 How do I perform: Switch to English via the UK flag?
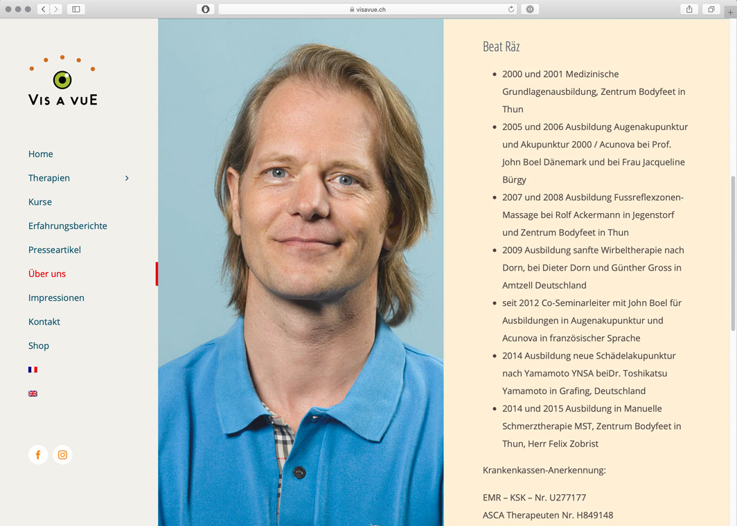[33, 394]
